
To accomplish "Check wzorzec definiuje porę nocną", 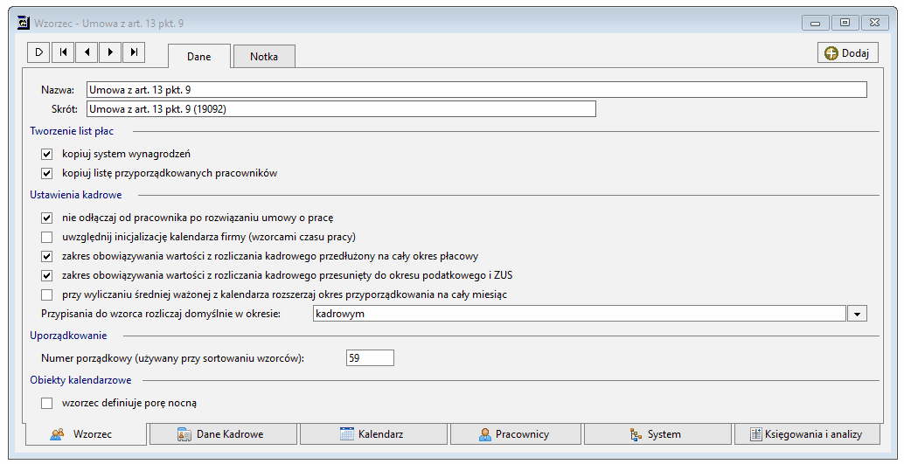I will coord(46,403).
